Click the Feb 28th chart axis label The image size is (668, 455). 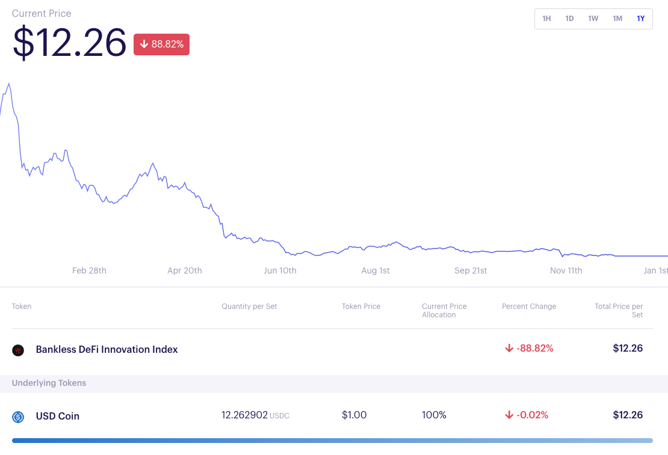click(89, 270)
